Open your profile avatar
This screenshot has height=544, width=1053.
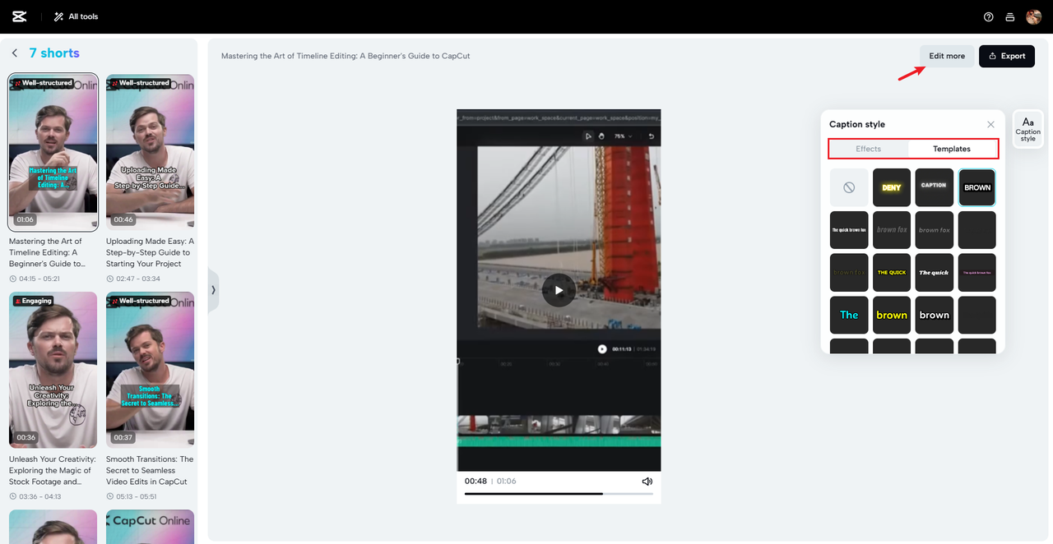(x=1033, y=16)
